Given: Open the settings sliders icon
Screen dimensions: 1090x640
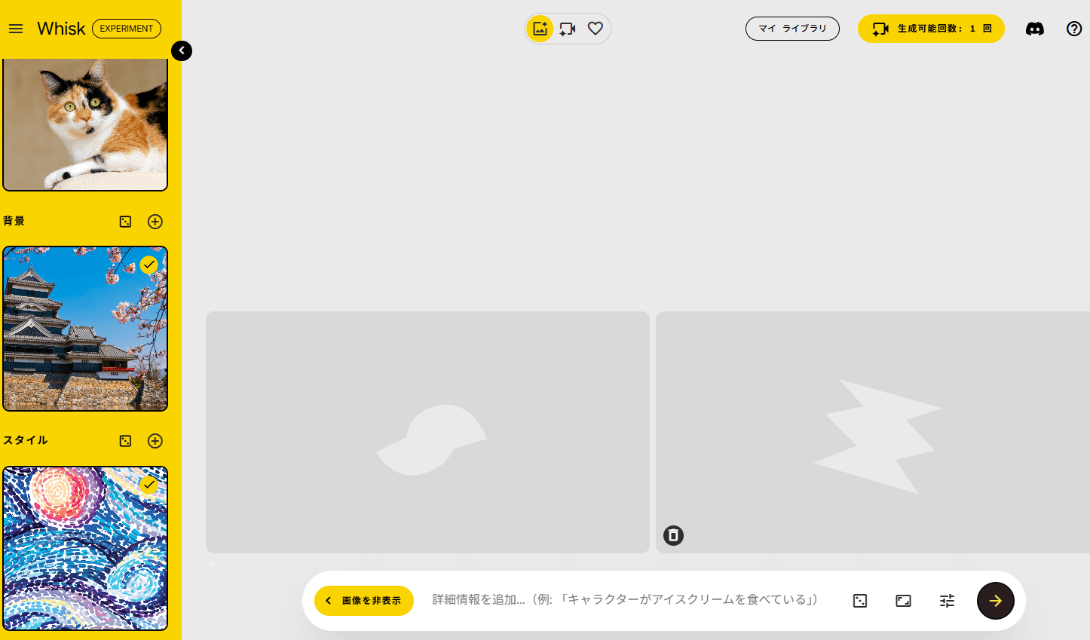Looking at the screenshot, I should coord(948,601).
